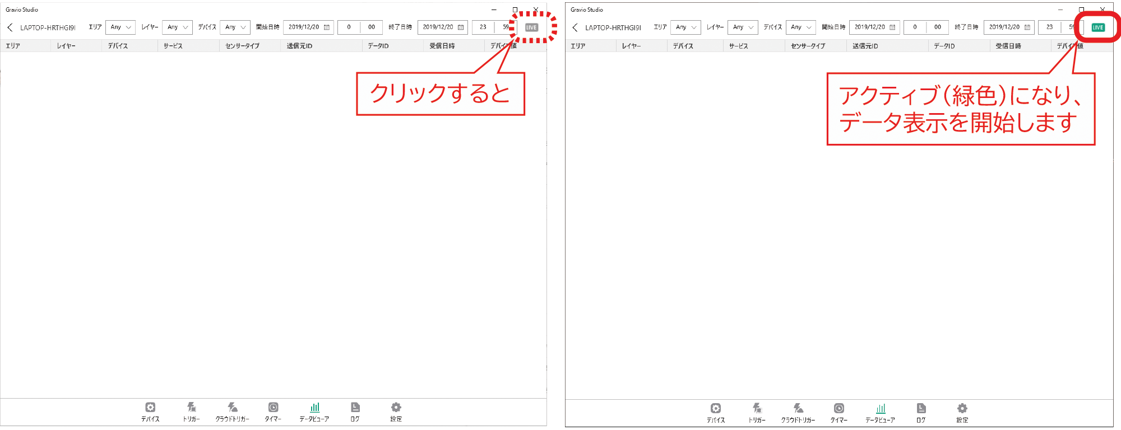Click the gray LIVE toggle in left window
Viewport: 1121px width, 430px height.
(x=531, y=27)
